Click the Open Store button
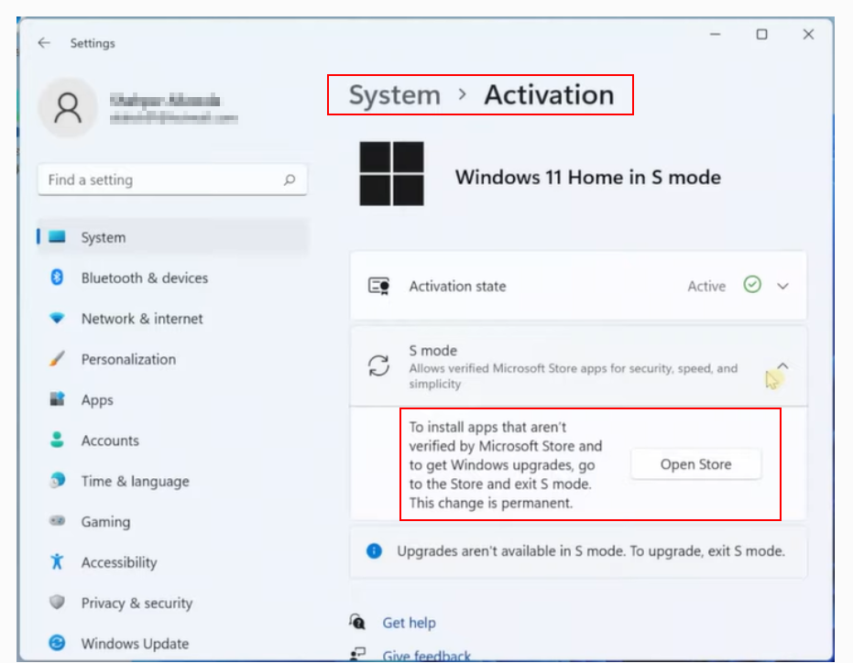Image resolution: width=853 pixels, height=663 pixels. click(695, 464)
